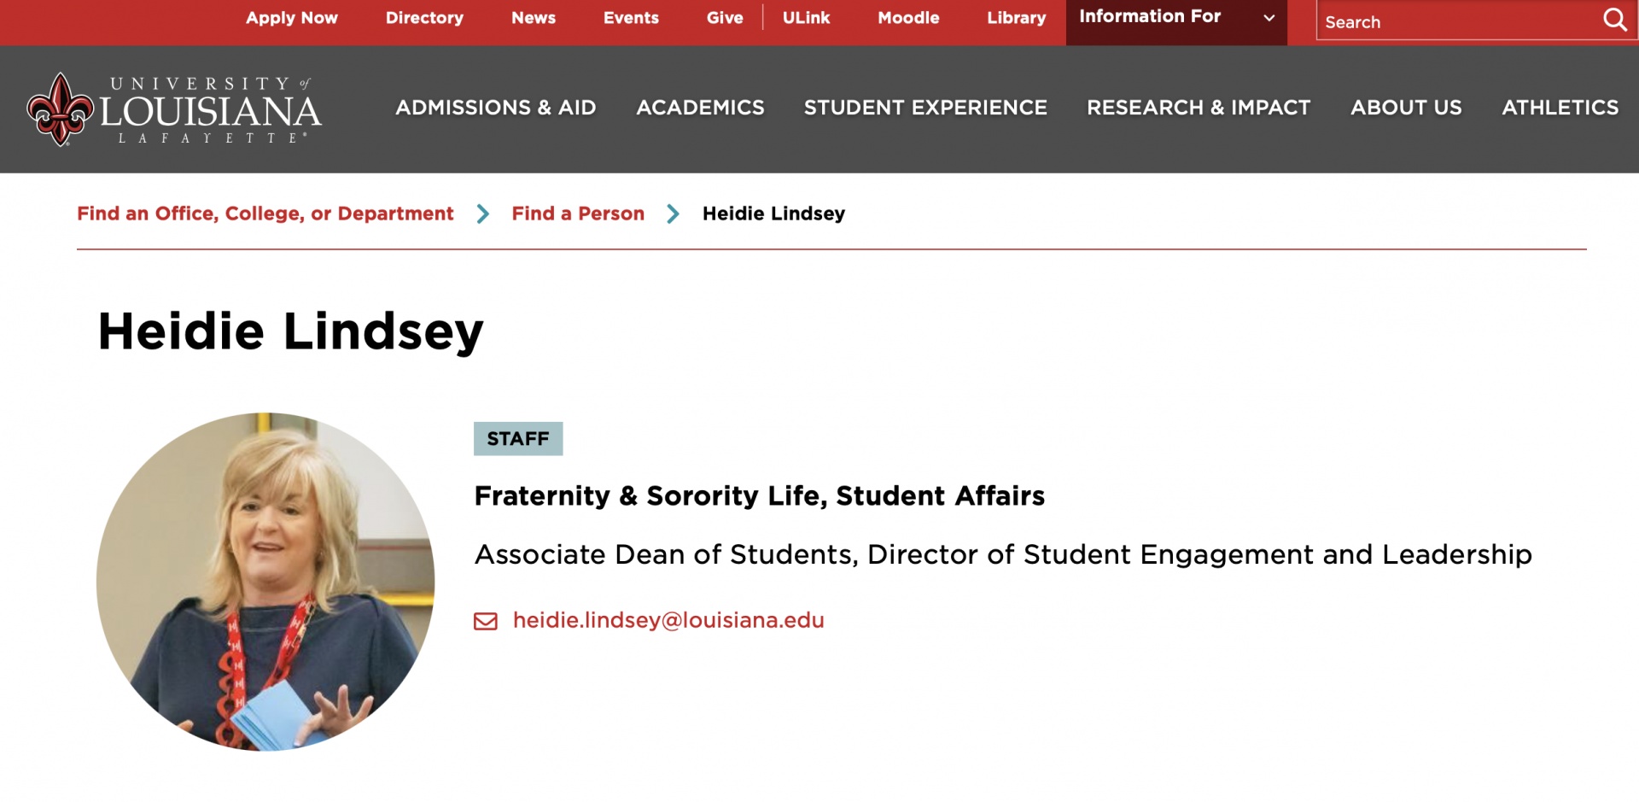Open the Research & Impact menu
Viewport: 1639px width, 802px height.
1199,108
